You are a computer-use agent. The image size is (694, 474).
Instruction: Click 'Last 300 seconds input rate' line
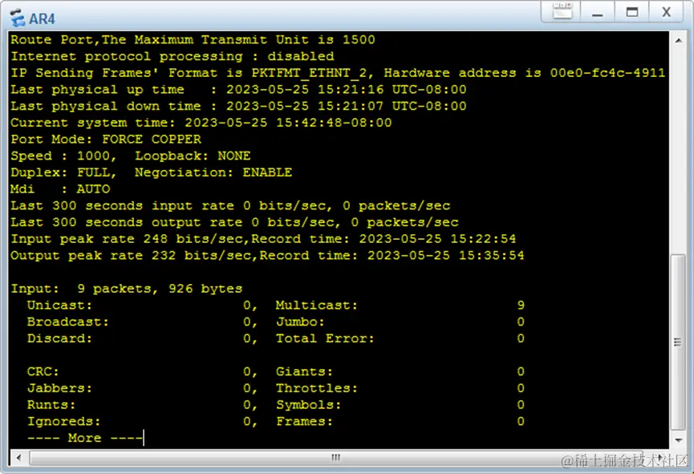pyautogui.click(x=230, y=206)
